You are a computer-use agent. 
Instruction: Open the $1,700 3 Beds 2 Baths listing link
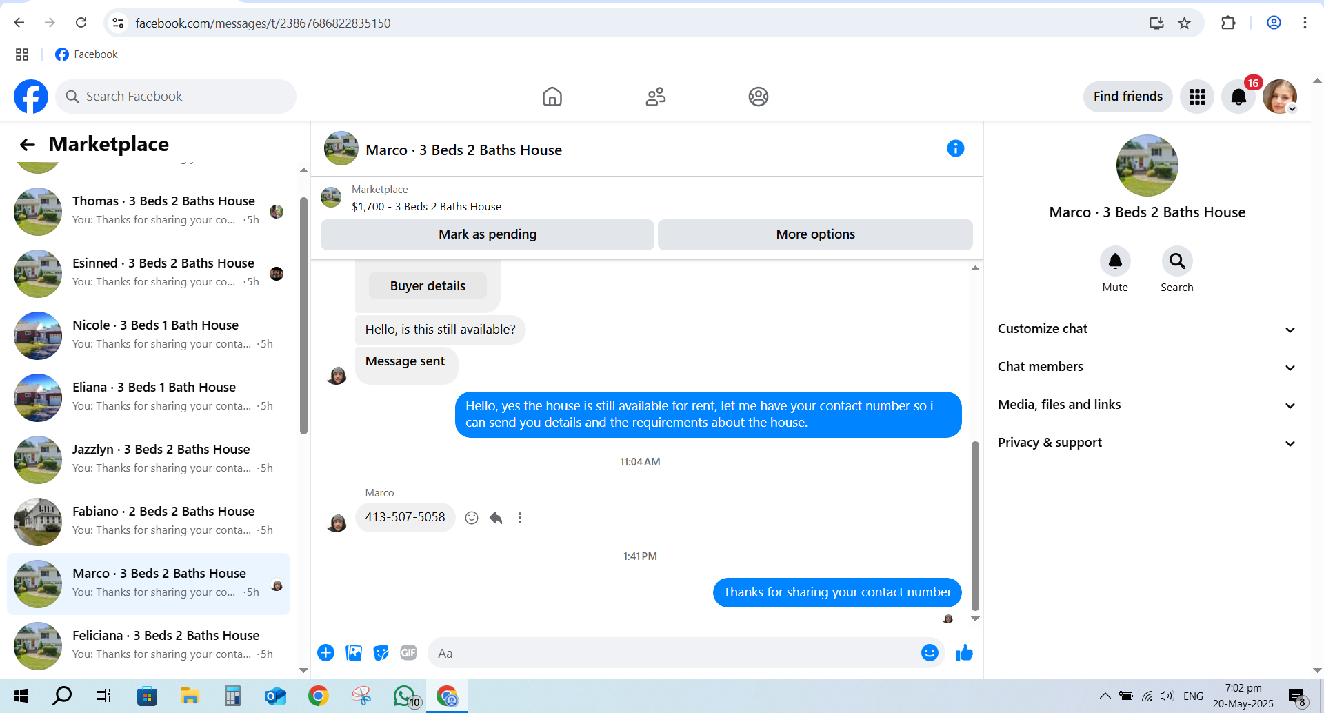(x=426, y=207)
